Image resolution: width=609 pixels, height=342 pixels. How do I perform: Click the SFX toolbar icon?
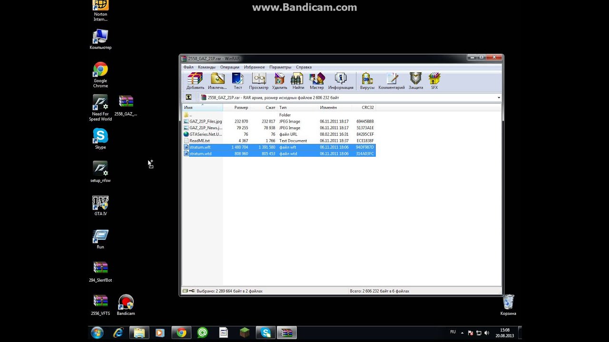coord(434,81)
